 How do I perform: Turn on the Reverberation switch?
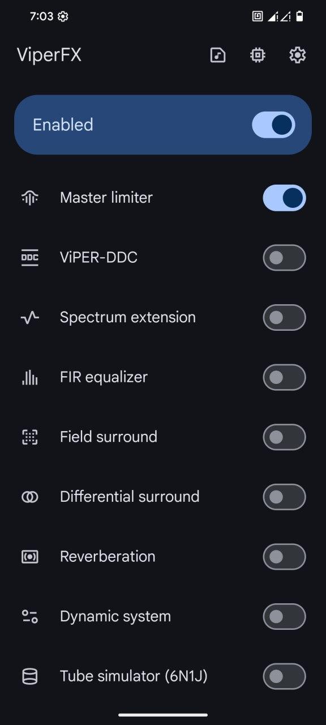[285, 557]
